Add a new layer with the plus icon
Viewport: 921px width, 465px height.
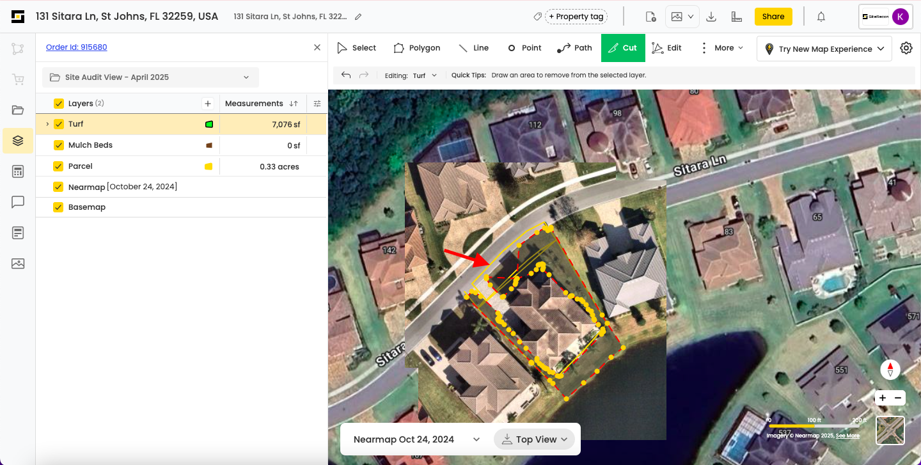pyautogui.click(x=208, y=104)
